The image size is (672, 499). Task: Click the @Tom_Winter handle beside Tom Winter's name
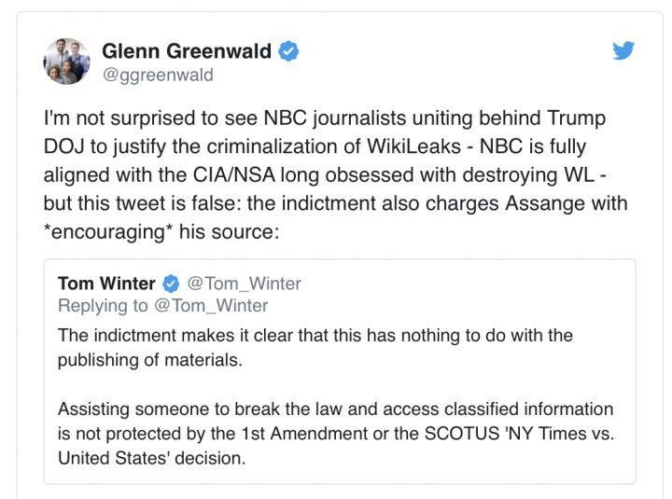[x=244, y=283]
